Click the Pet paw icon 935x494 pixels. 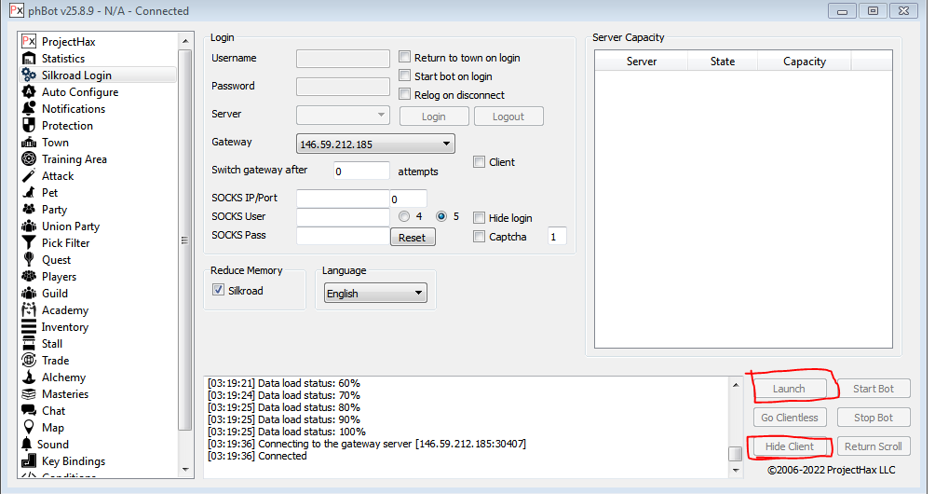pyautogui.click(x=29, y=193)
